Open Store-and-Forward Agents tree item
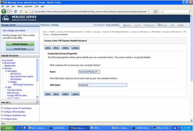The width and height of the screenshot is (193, 131). (22, 77)
